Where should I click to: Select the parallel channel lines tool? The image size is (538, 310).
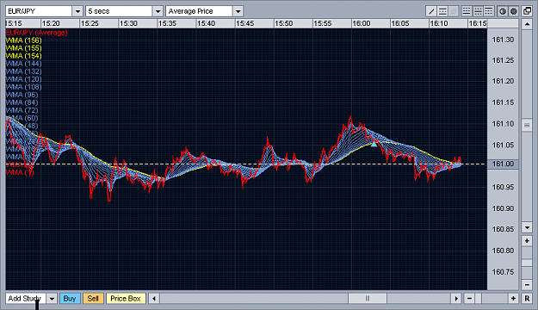(x=442, y=11)
